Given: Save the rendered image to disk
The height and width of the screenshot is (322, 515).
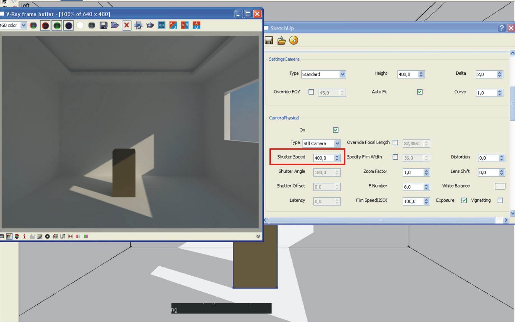Looking at the screenshot, I should pos(104,25).
